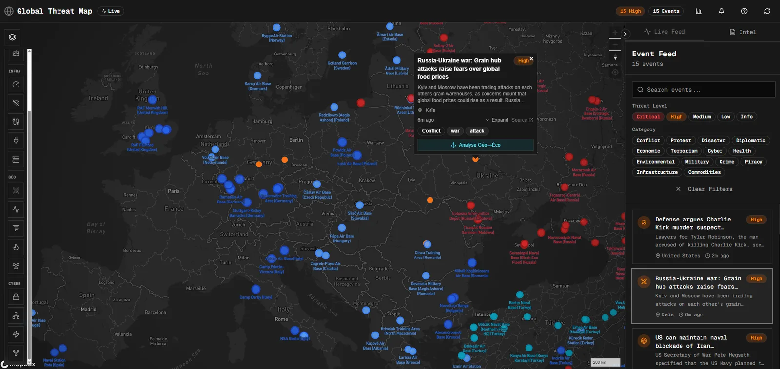Toggle the Protest category filter
780x369 pixels.
tap(681, 141)
